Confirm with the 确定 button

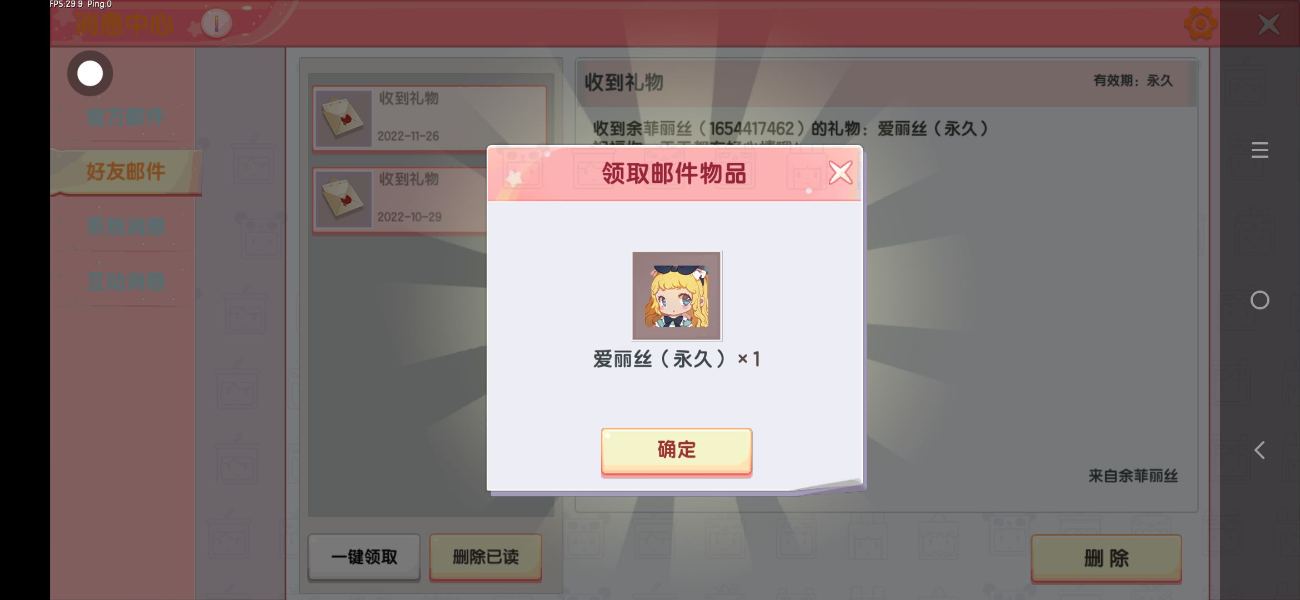tap(677, 451)
